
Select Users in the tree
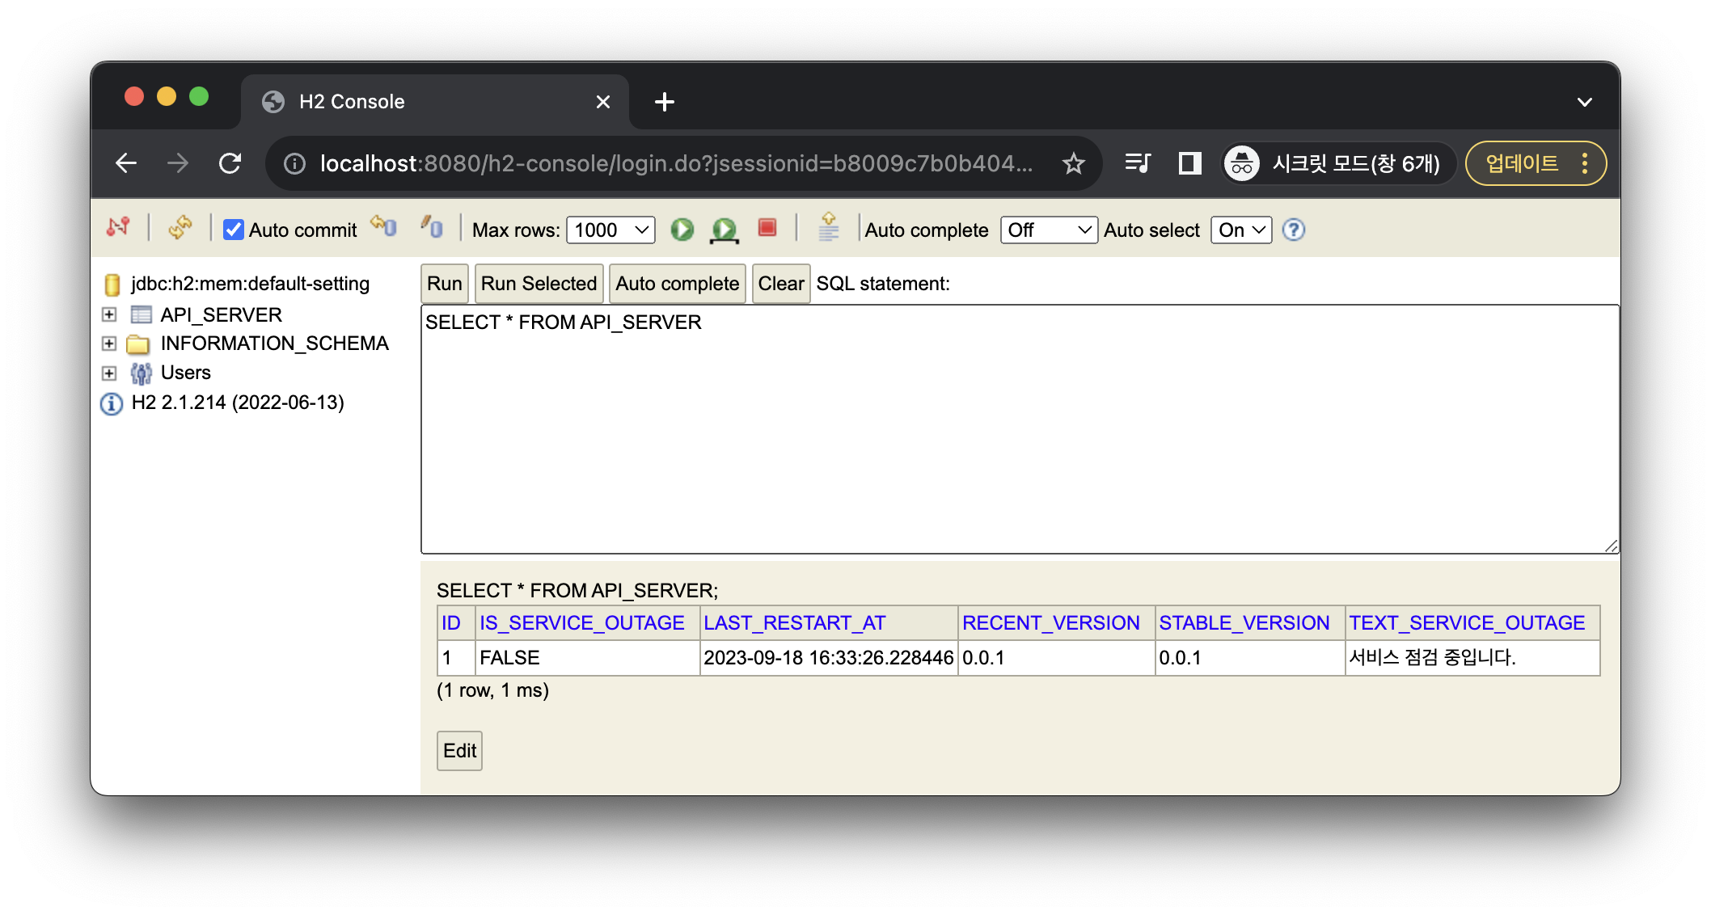click(186, 373)
